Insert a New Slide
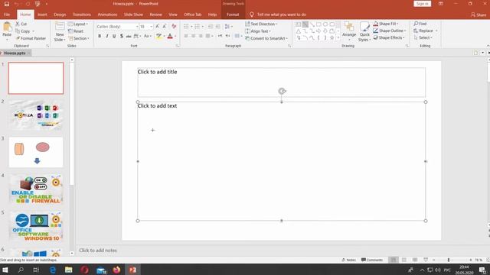The height and width of the screenshot is (275, 490). click(60, 31)
